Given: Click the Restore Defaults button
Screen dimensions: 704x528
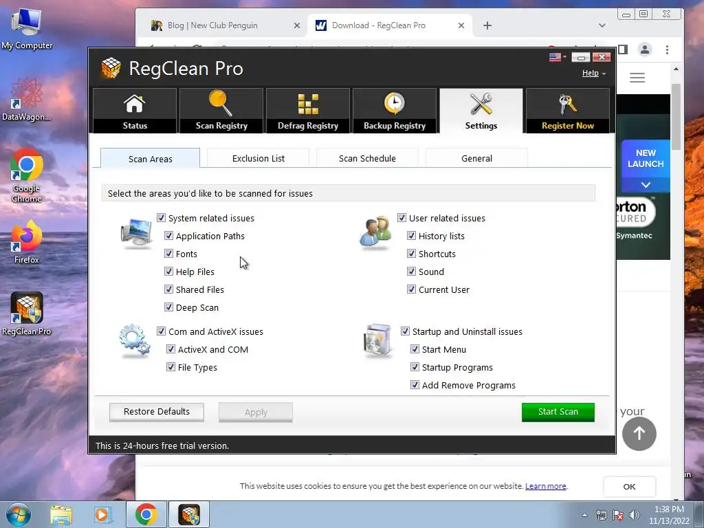Looking at the screenshot, I should (157, 412).
